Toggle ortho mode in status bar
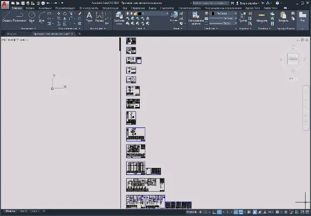 pos(214,212)
